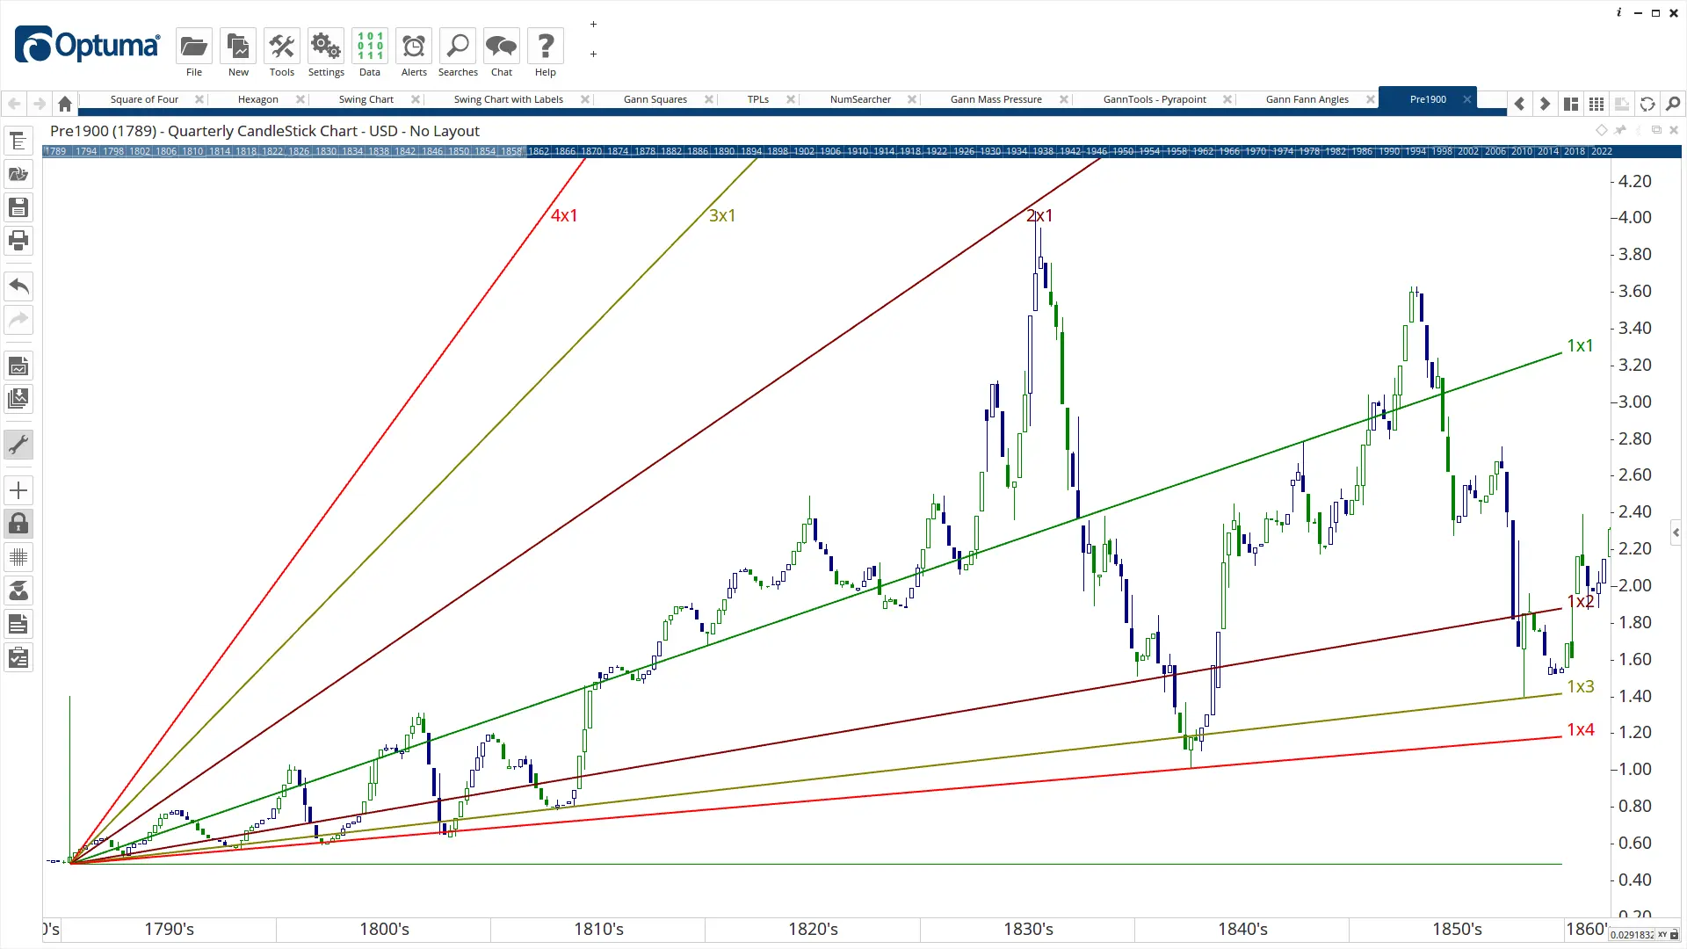Switch to the TPLs tab
The height and width of the screenshot is (949, 1687).
coord(757,99)
